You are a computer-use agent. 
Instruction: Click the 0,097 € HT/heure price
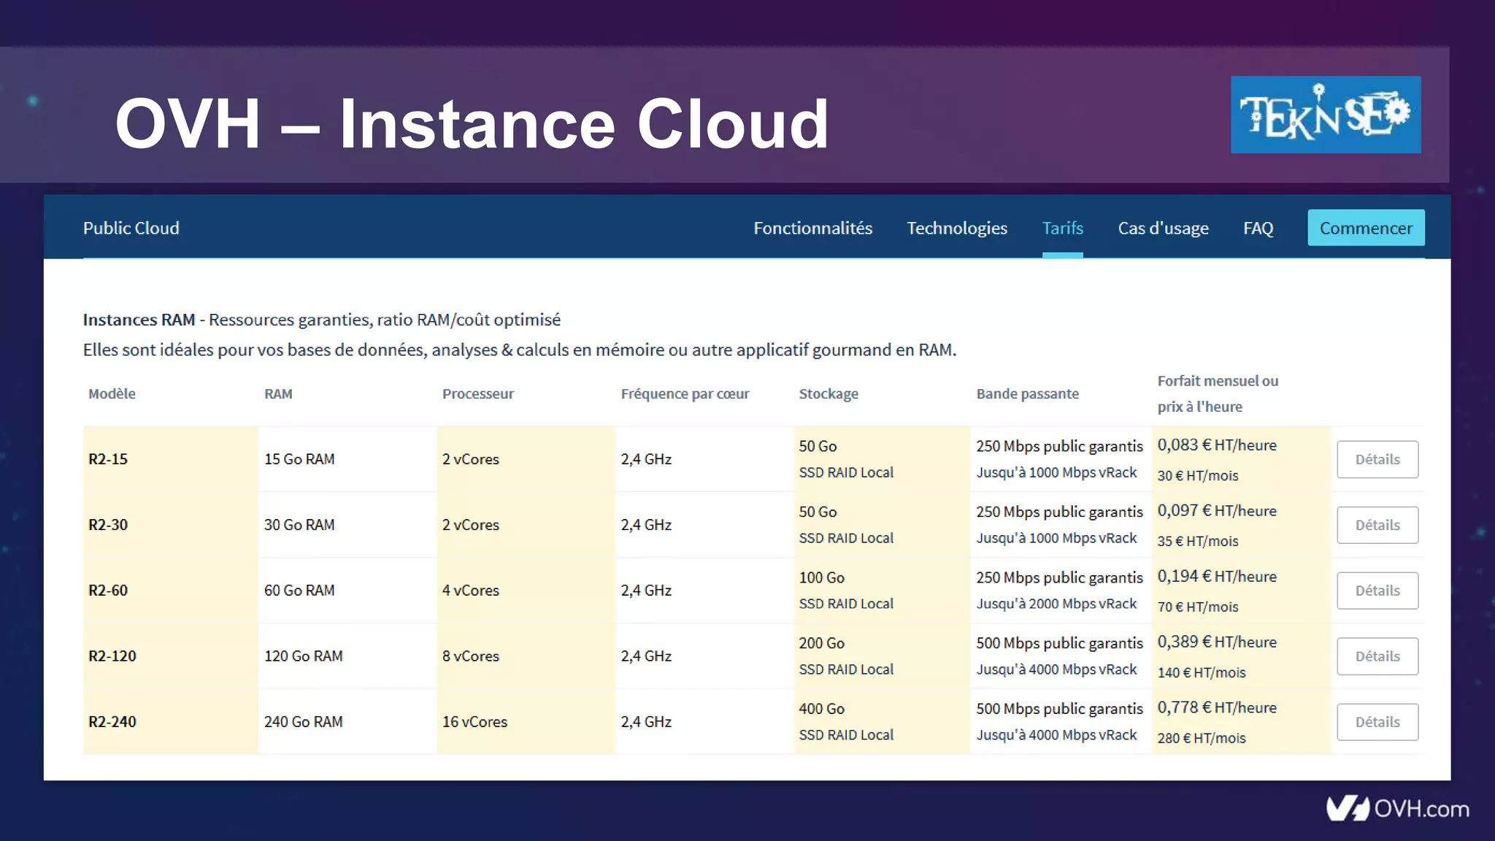tap(1217, 510)
